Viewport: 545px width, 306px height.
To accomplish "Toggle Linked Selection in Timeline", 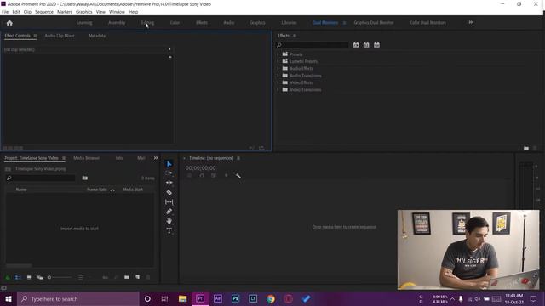I will click(x=214, y=176).
